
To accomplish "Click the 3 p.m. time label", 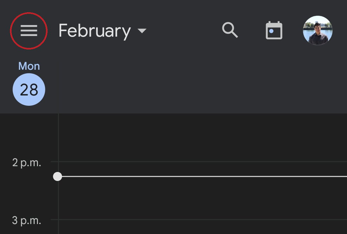I will (27, 221).
